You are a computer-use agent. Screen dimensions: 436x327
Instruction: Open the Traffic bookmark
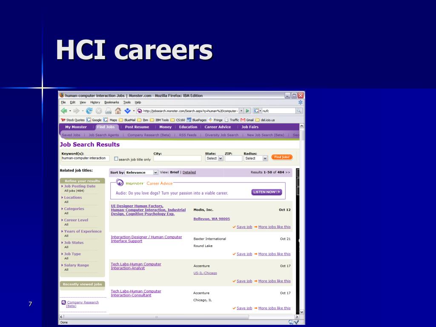click(x=232, y=120)
